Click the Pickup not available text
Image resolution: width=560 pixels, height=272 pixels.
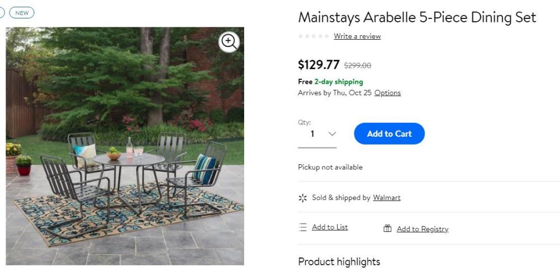(330, 167)
